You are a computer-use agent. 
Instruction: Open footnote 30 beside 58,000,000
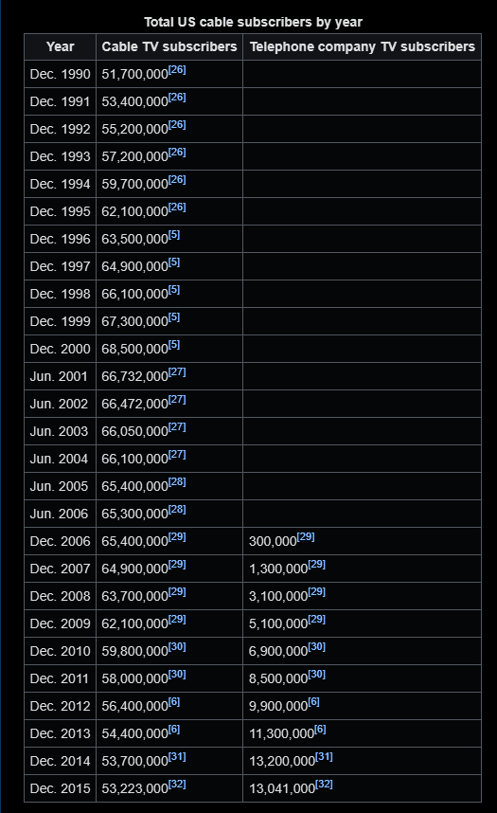(177, 675)
